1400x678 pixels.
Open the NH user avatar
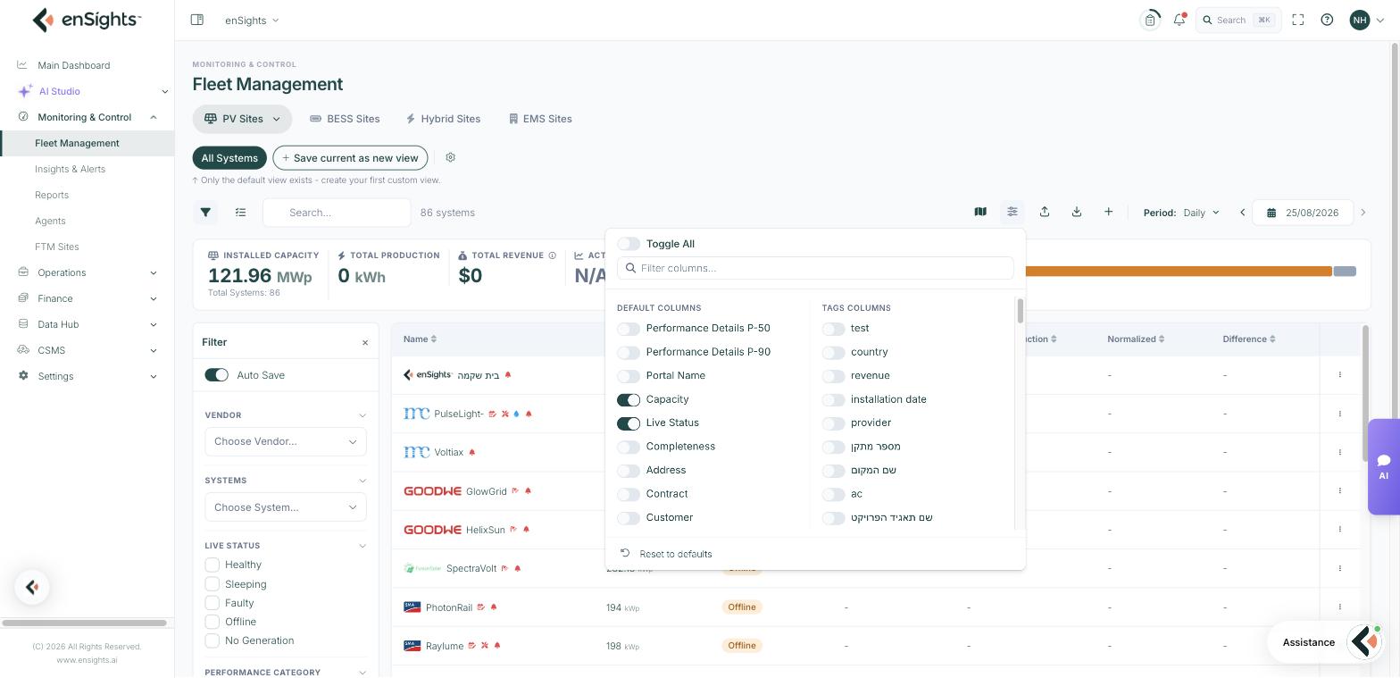[x=1359, y=20]
